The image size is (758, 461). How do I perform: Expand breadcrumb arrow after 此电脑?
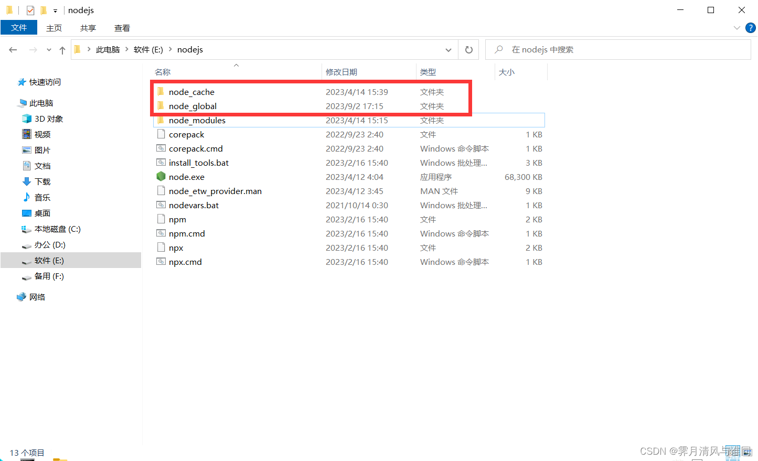pos(126,49)
